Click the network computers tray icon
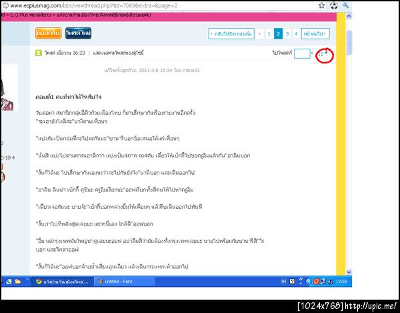Viewport: 400px width, 313px height. (323, 282)
